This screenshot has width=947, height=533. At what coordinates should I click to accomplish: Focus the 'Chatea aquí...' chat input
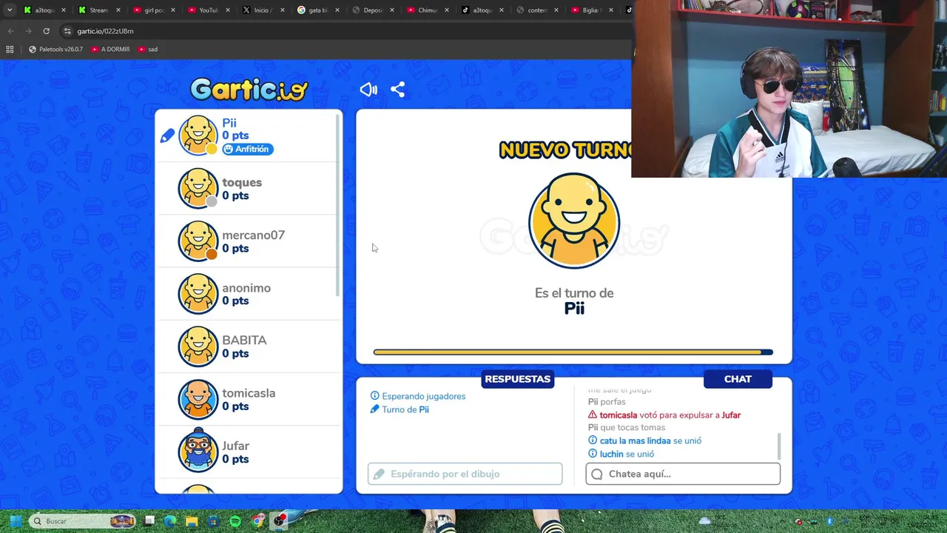(683, 474)
